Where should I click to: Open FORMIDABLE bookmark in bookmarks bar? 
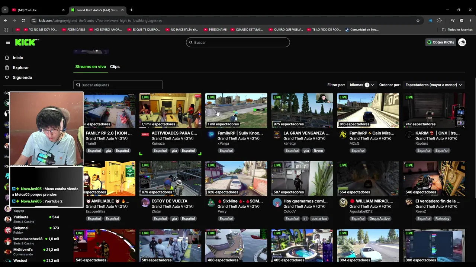coord(73,30)
